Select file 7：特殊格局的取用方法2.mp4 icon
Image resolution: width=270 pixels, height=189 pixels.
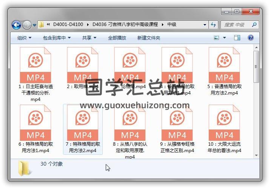[83, 123]
